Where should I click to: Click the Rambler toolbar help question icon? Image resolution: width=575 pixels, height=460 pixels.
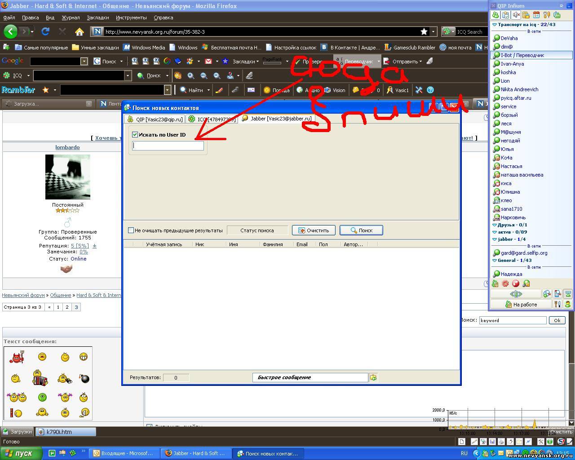coord(430,90)
